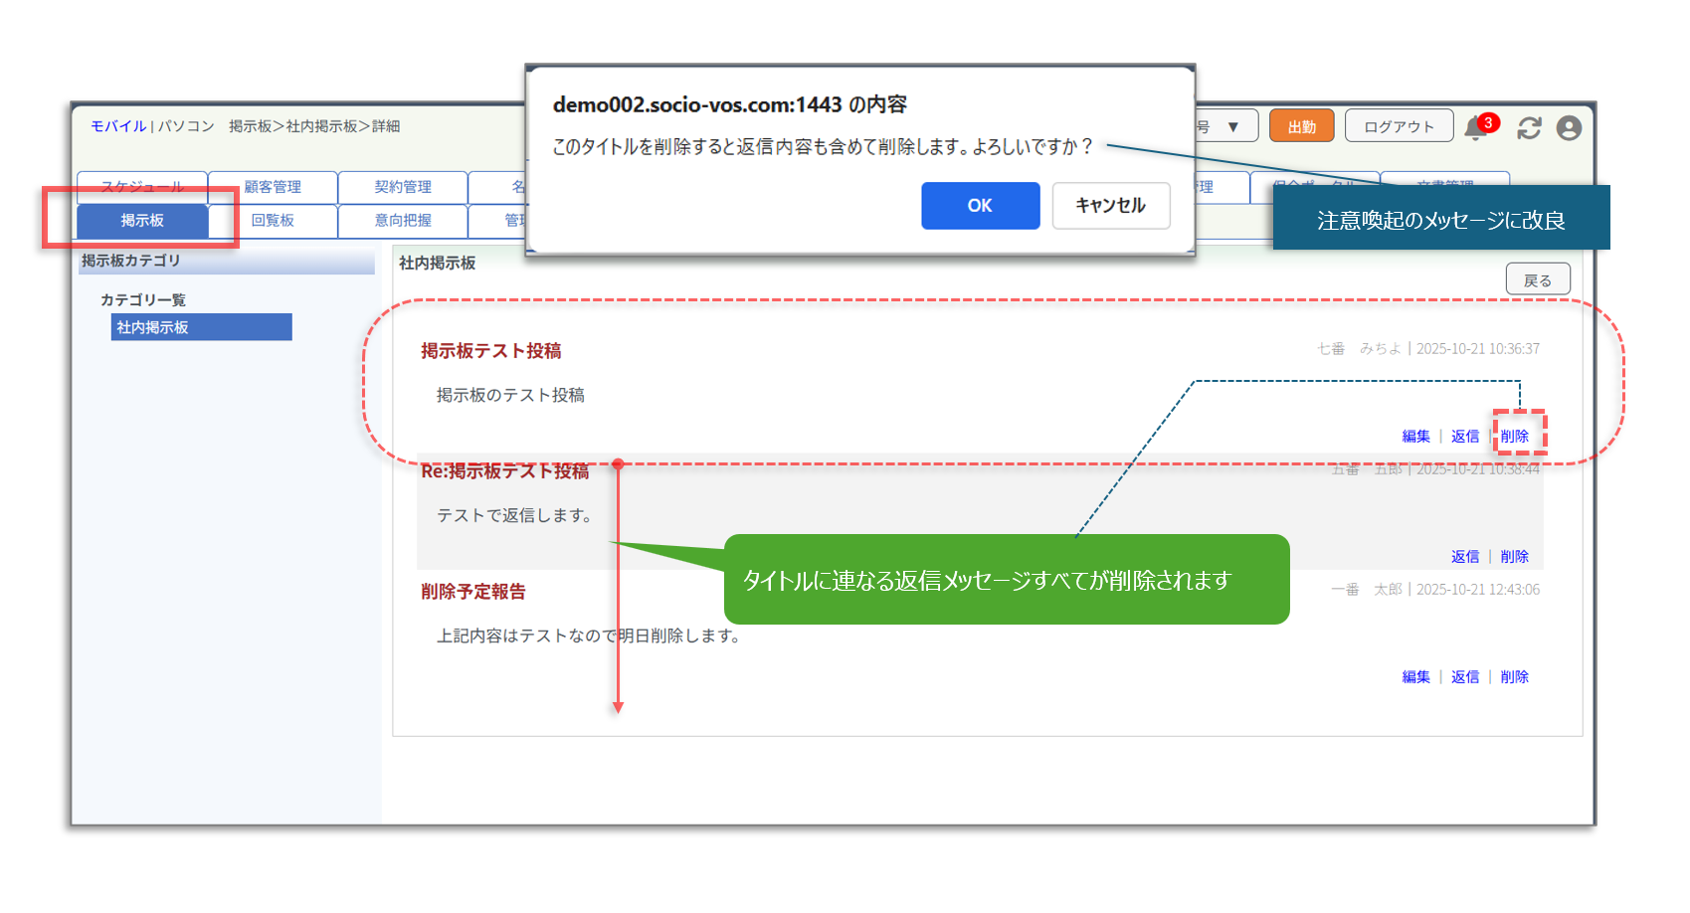Click the モバイル link at top left
Screen dimensions: 1690x913
(x=118, y=126)
